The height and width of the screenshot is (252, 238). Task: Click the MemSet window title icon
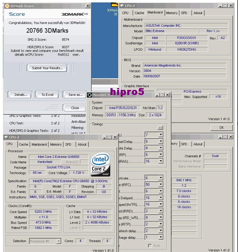(x=90, y=95)
